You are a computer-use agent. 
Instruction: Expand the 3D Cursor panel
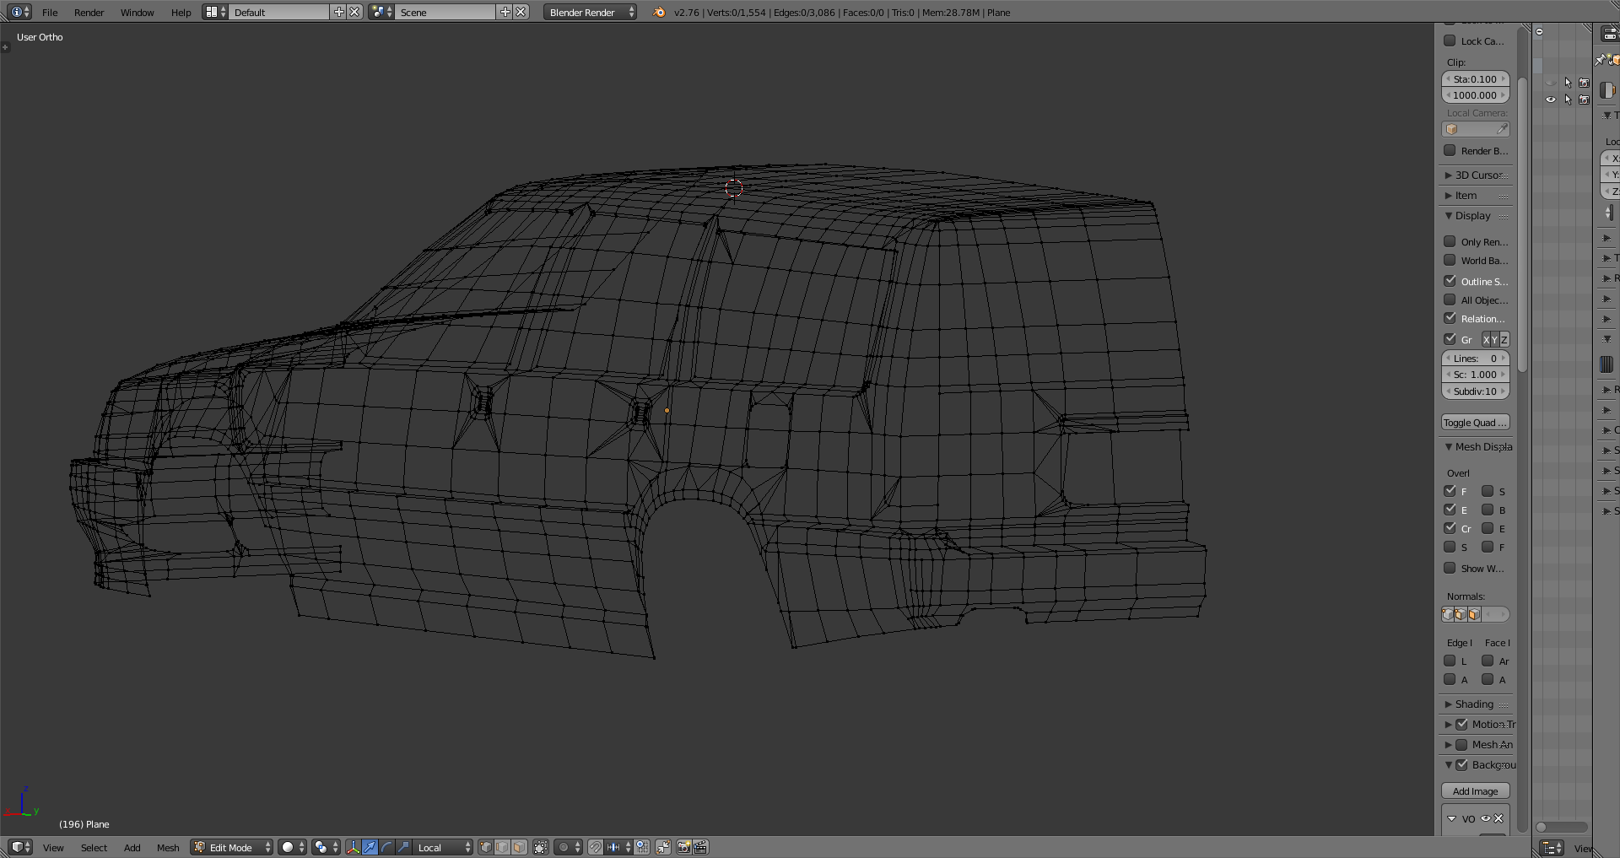(x=1477, y=175)
